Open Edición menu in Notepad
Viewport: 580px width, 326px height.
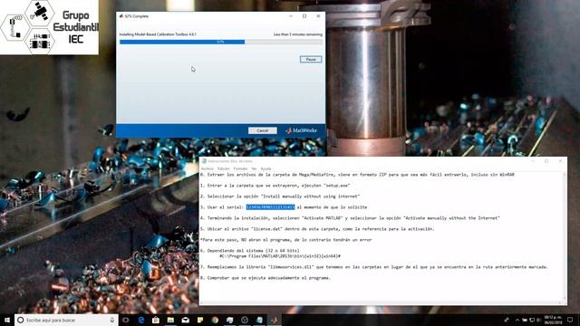(x=223, y=168)
